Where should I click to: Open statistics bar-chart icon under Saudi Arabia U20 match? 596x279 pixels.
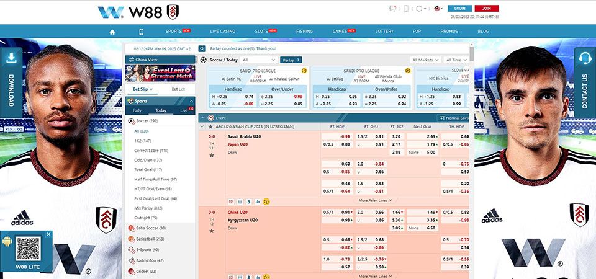point(257,201)
